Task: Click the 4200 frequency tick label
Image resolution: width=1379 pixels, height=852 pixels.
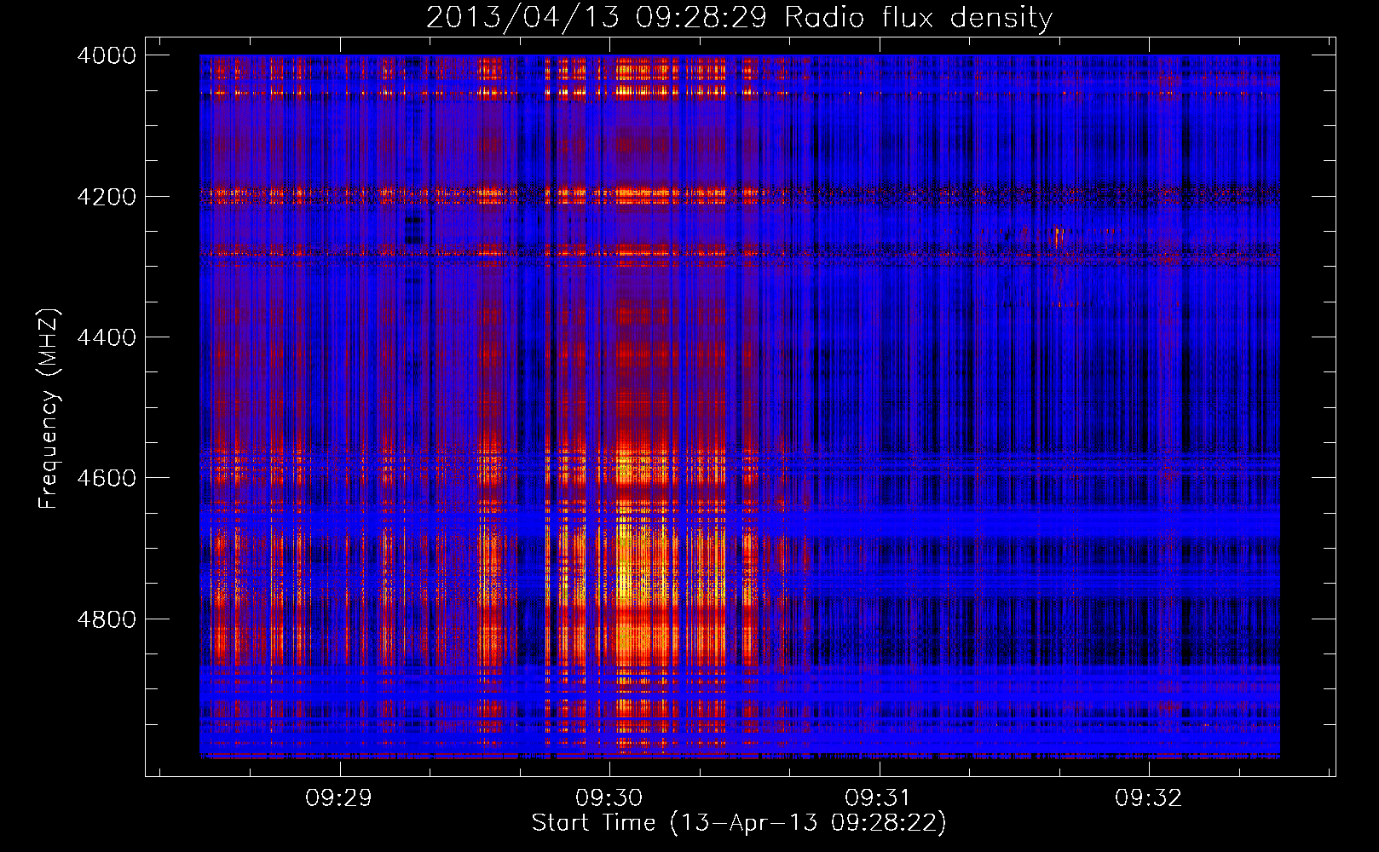Action: point(107,196)
